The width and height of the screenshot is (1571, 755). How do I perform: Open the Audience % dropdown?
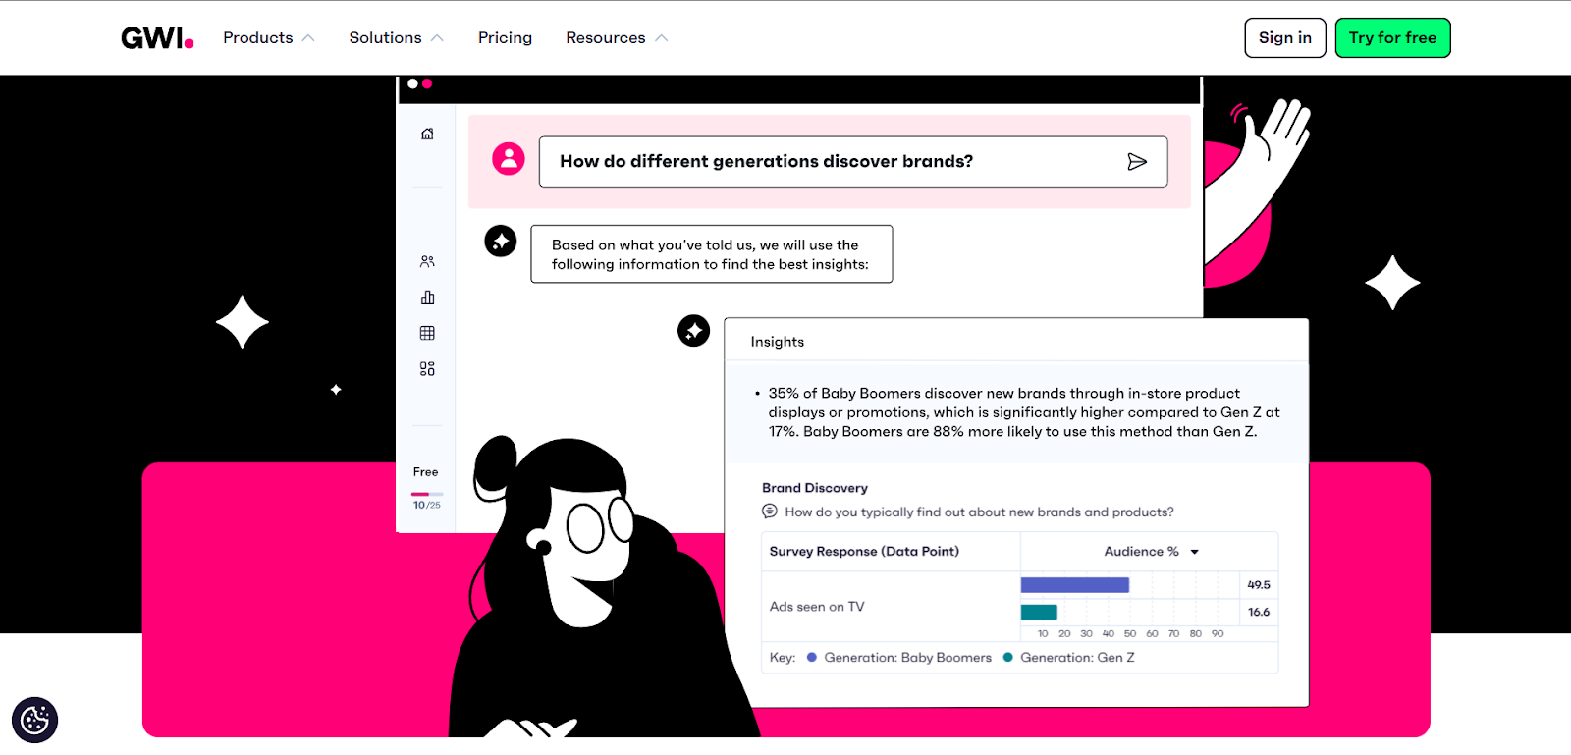[1151, 552]
